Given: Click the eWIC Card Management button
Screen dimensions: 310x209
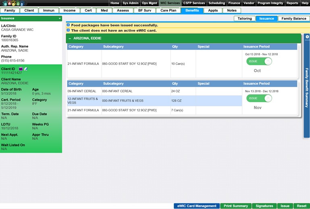Looking at the screenshot, I should tap(196, 206).
